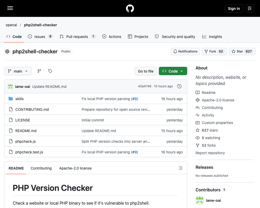Switch to the Issues tab
The image size is (260, 208).
coord(40,36)
